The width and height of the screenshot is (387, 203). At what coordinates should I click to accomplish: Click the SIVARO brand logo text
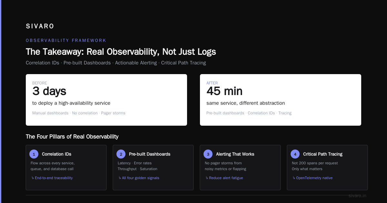pos(40,26)
